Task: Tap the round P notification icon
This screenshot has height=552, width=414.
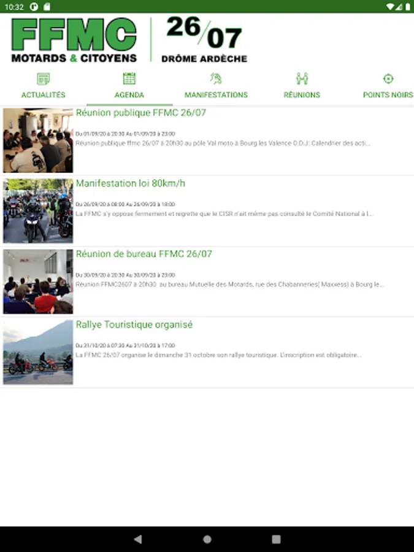Action: [x=34, y=7]
